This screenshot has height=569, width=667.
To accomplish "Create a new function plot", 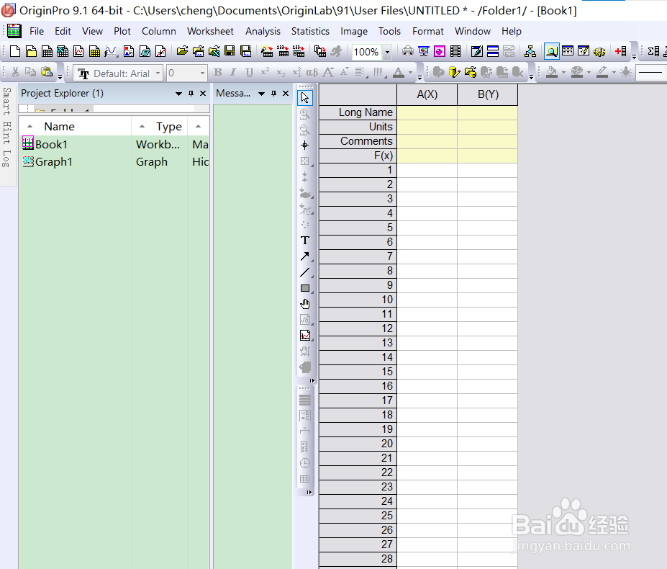I will (x=111, y=52).
